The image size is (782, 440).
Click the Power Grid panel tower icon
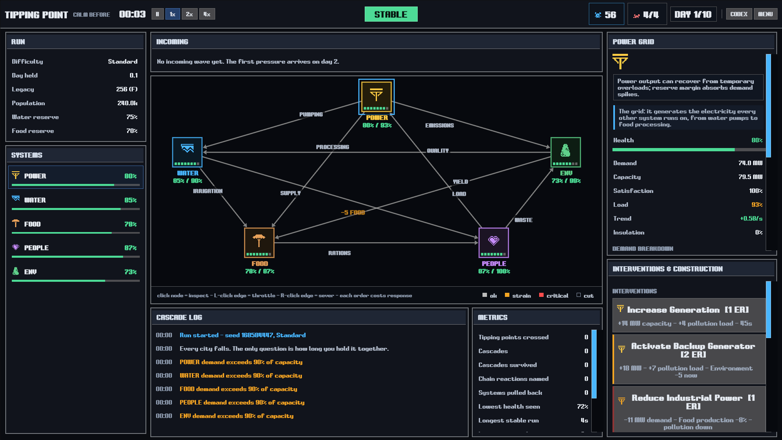point(620,62)
